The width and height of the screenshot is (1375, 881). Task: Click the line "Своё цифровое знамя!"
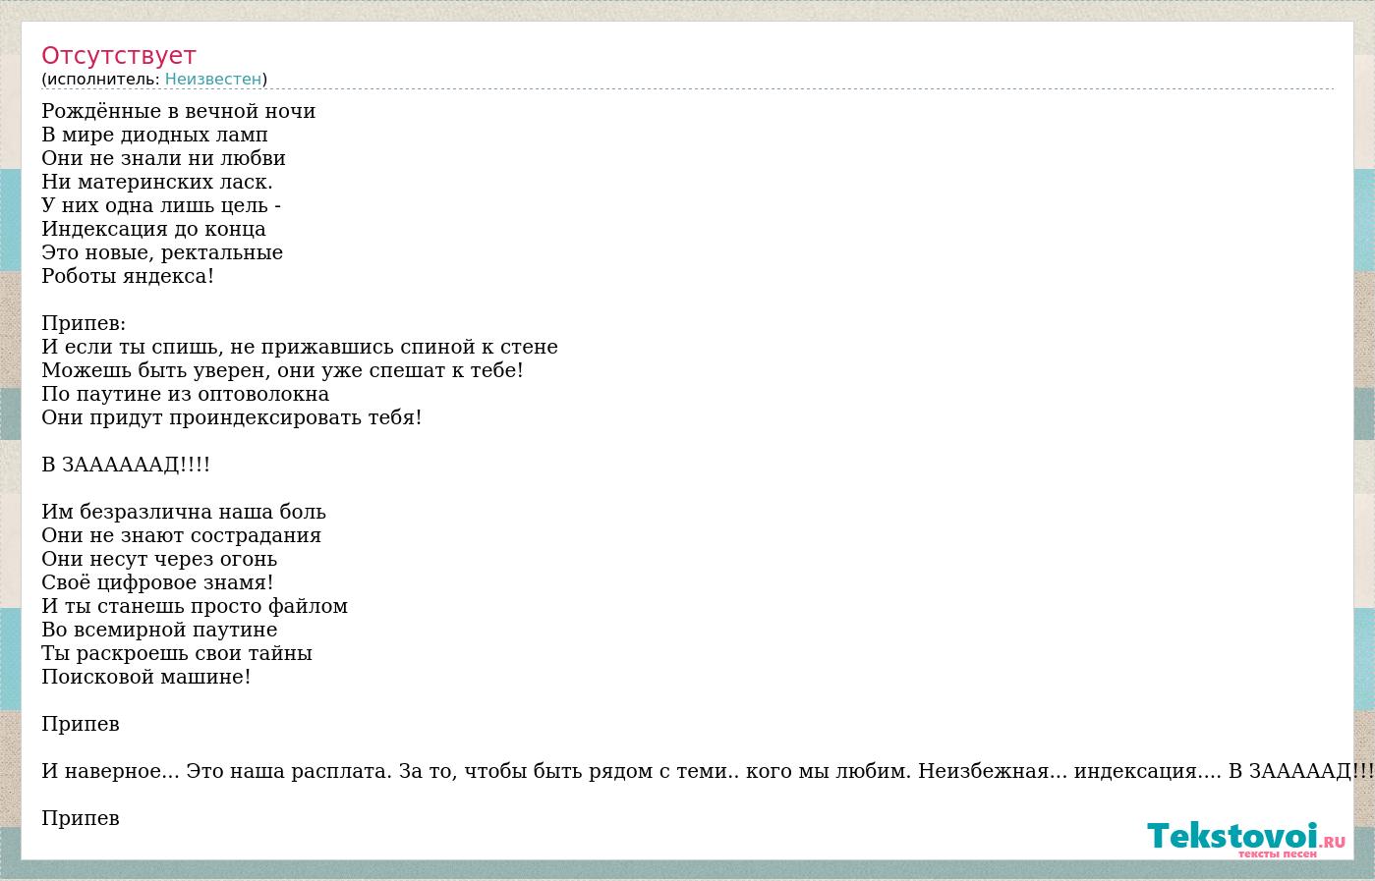point(158,582)
